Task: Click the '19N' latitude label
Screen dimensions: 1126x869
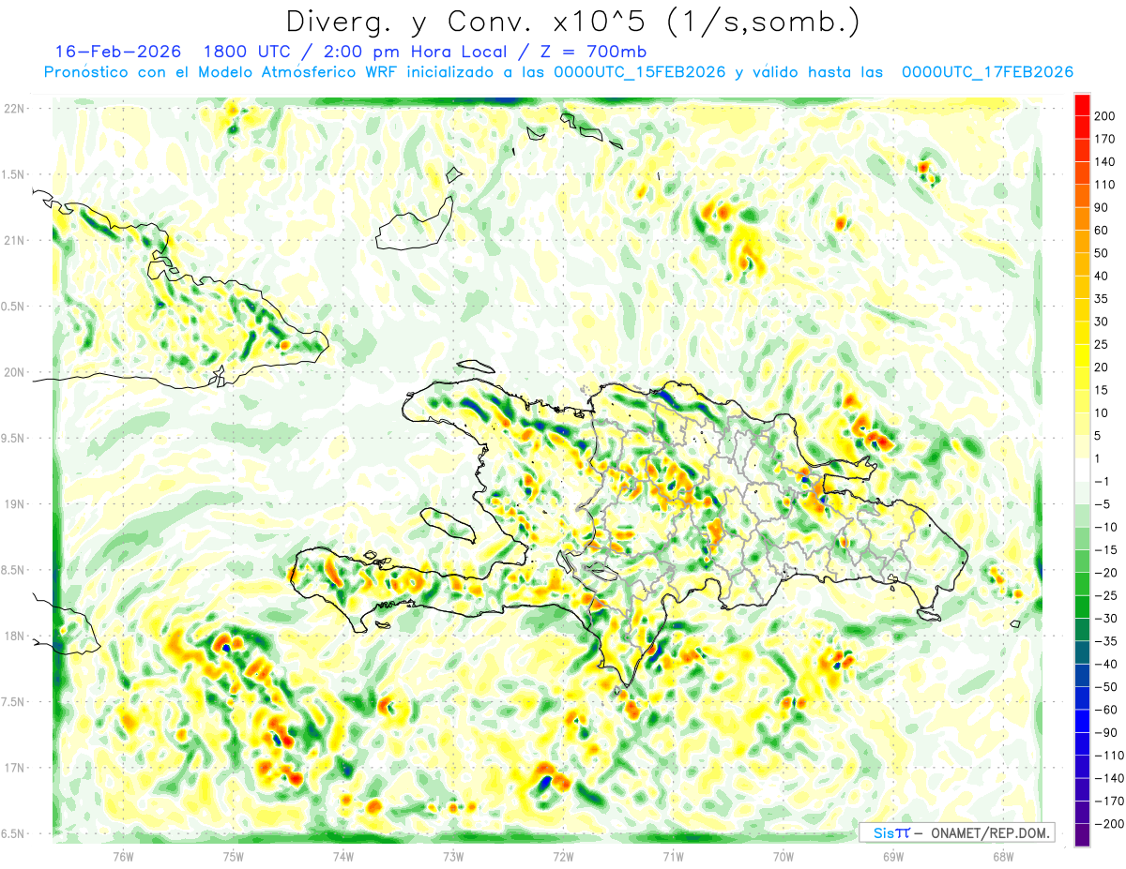Action: (x=14, y=504)
